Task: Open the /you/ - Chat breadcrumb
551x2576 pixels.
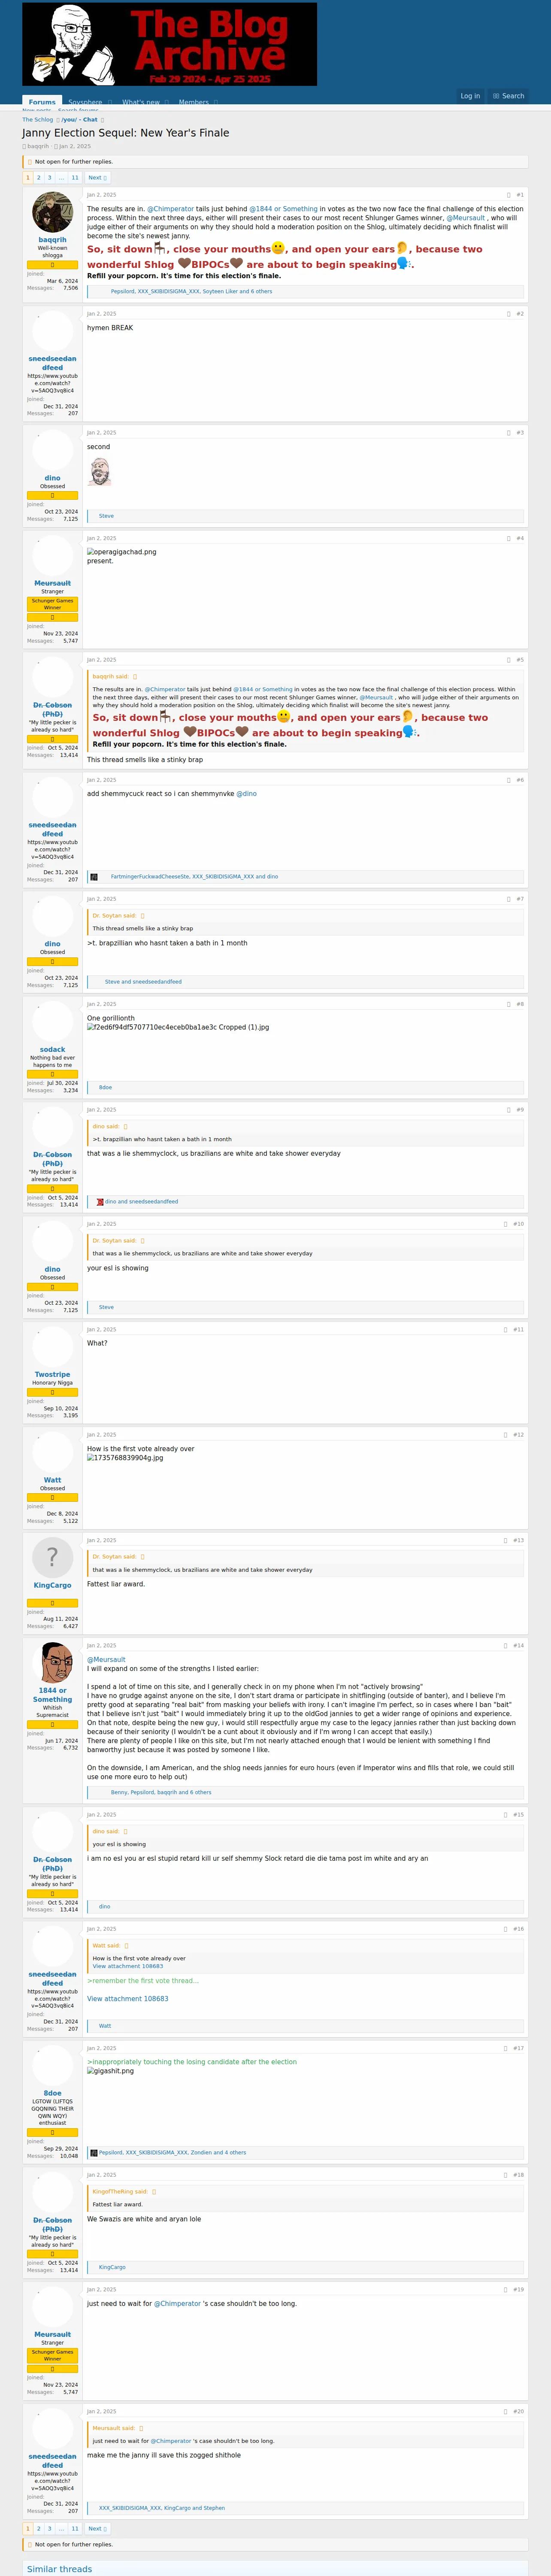Action: tap(79, 120)
